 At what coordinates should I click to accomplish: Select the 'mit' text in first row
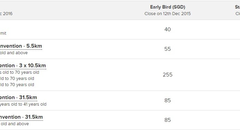coord(3,33)
